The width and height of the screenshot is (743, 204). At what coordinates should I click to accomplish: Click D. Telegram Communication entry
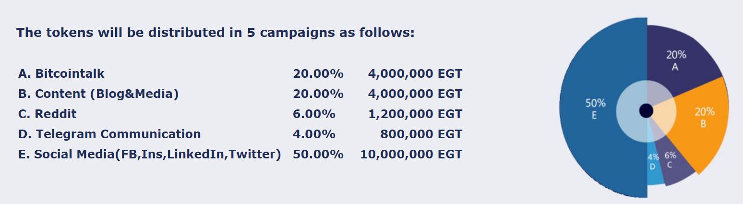point(109,134)
